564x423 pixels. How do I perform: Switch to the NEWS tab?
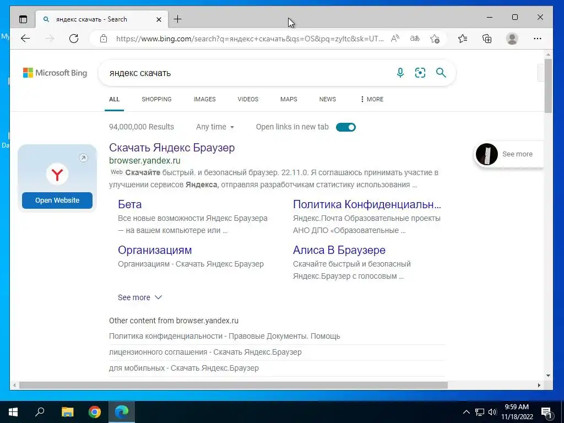click(327, 99)
